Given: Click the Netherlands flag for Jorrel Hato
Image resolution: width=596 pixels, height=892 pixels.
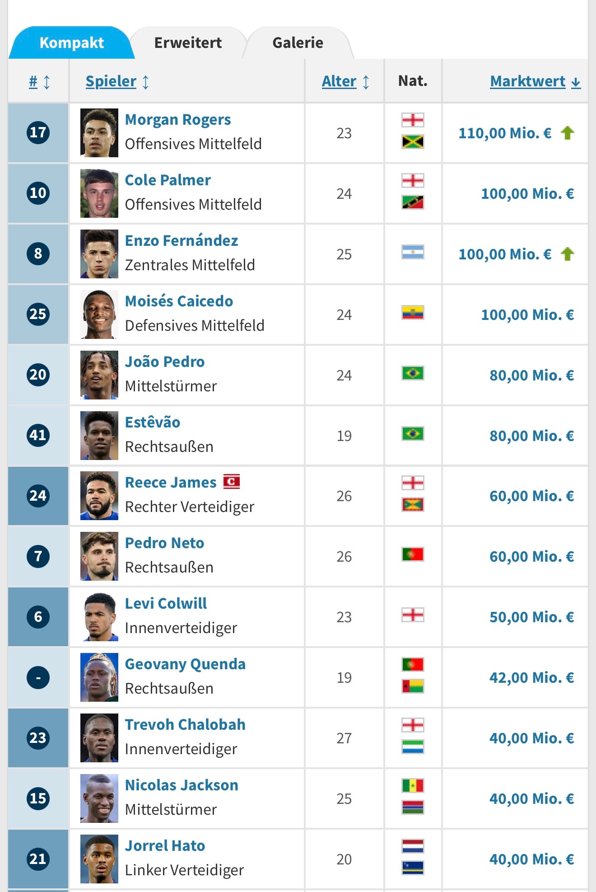Looking at the screenshot, I should pos(413,846).
